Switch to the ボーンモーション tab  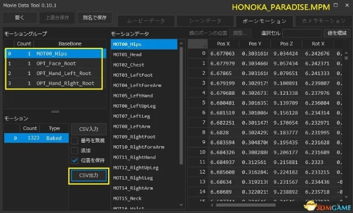[264, 21]
